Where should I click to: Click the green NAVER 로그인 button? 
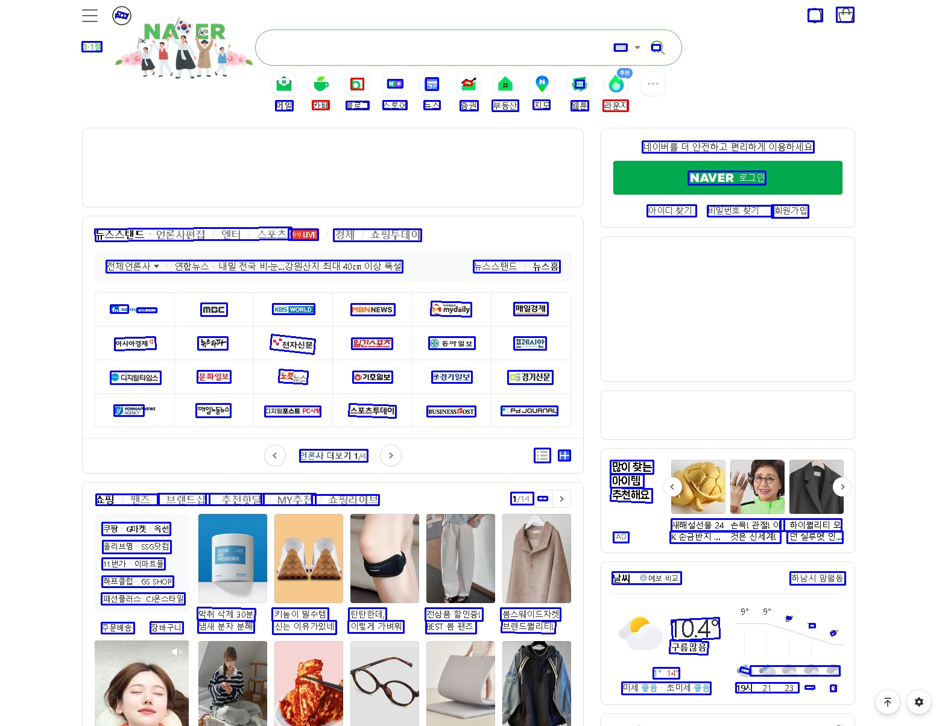[728, 178]
